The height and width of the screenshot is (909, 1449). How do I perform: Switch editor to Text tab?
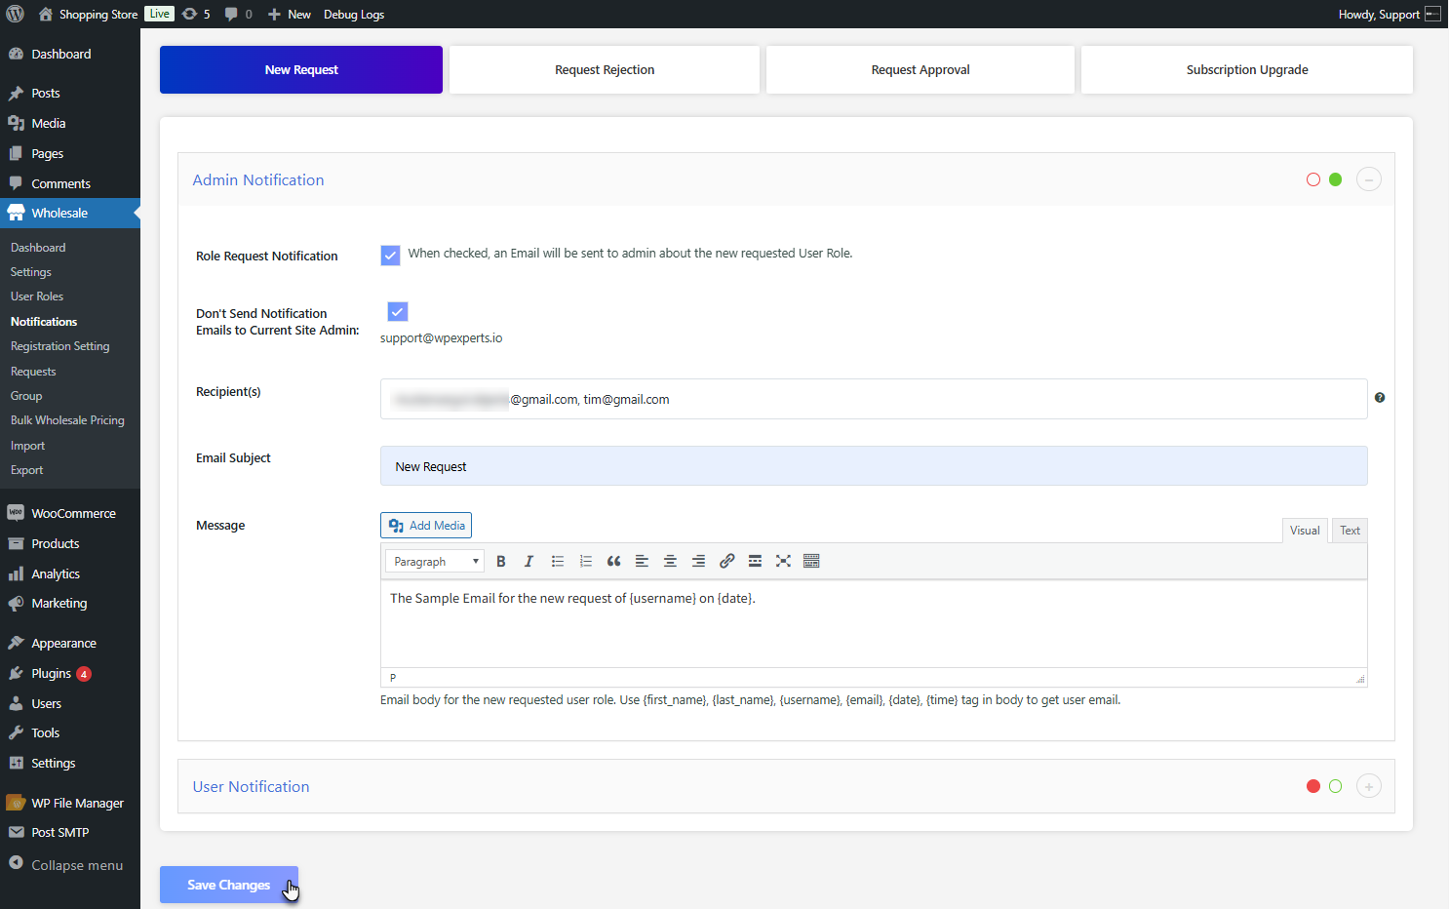tap(1350, 530)
